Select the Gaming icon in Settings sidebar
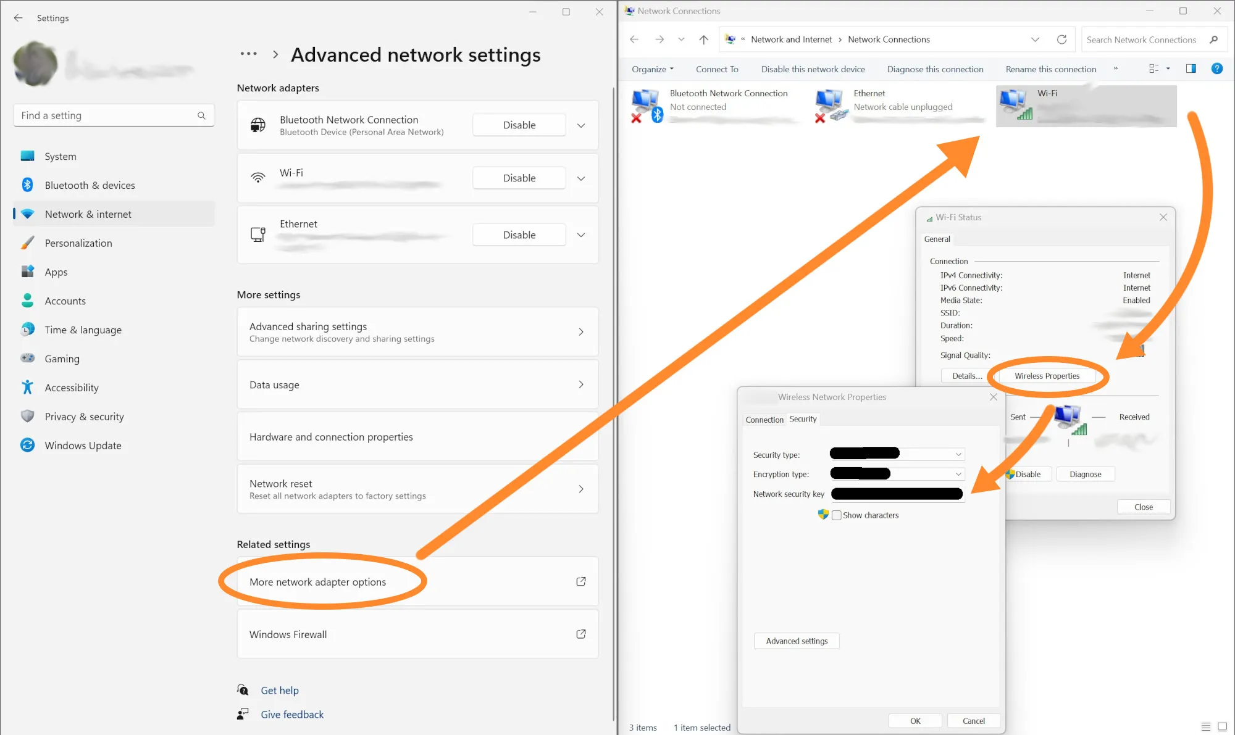Viewport: 1235px width, 735px height. tap(27, 358)
